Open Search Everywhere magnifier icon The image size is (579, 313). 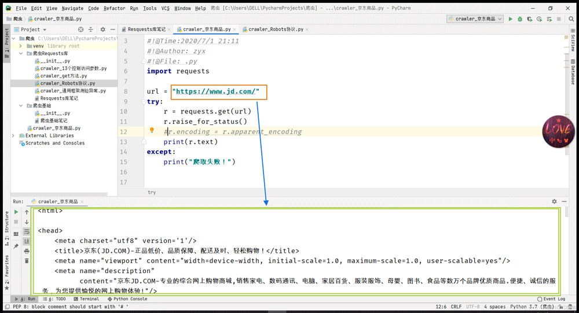coord(571,19)
